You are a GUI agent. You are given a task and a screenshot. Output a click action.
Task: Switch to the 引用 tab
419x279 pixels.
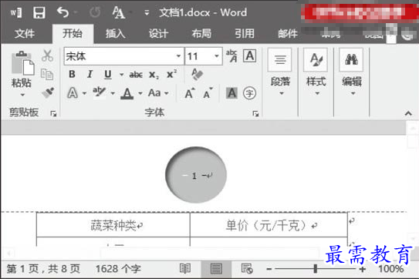click(245, 34)
